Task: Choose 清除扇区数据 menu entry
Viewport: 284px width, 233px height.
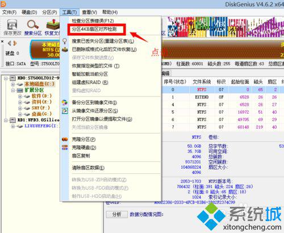Action: point(88,168)
